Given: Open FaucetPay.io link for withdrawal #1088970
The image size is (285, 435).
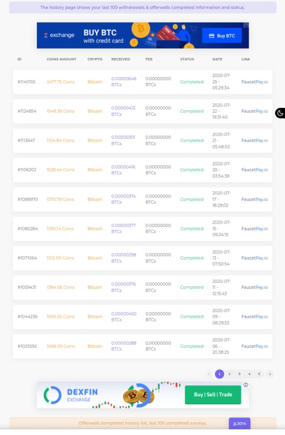Looking at the screenshot, I should (x=254, y=199).
